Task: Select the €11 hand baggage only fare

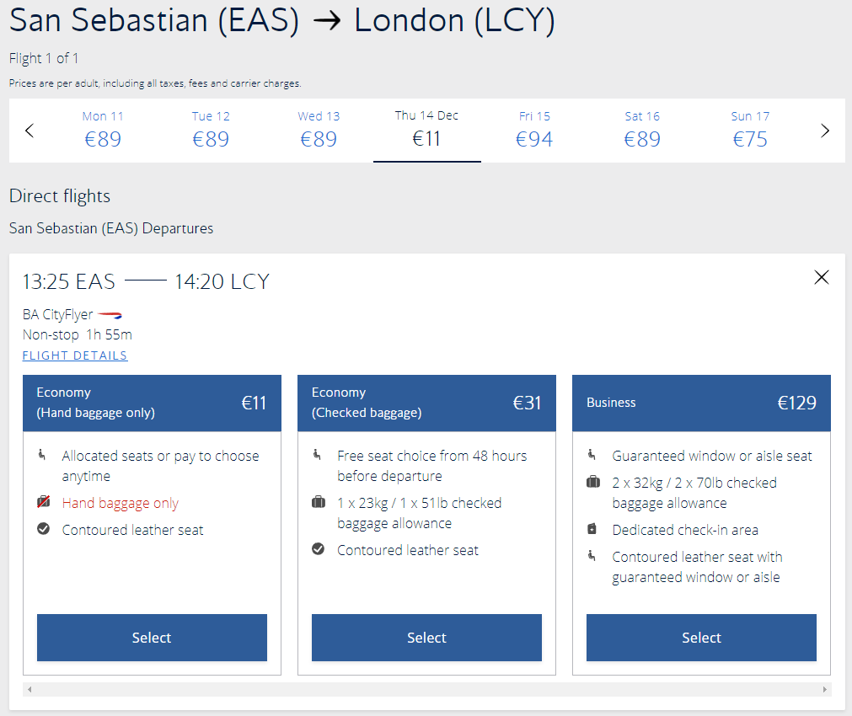Action: point(153,638)
